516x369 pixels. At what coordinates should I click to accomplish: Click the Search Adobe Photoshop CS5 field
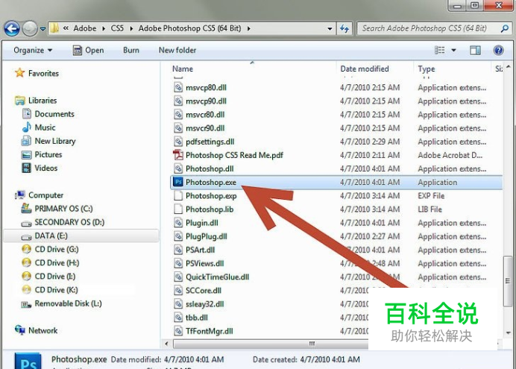[x=434, y=28]
